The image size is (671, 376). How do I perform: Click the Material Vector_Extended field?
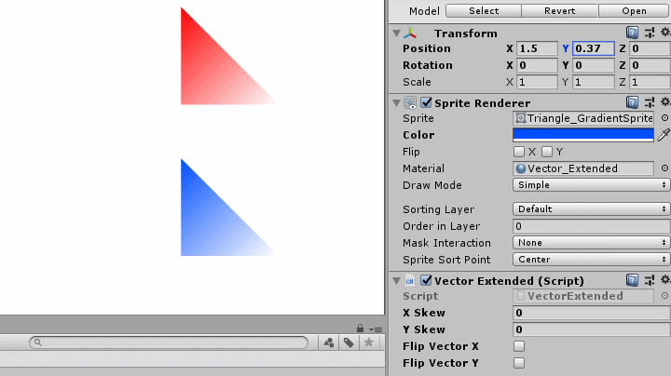(583, 168)
